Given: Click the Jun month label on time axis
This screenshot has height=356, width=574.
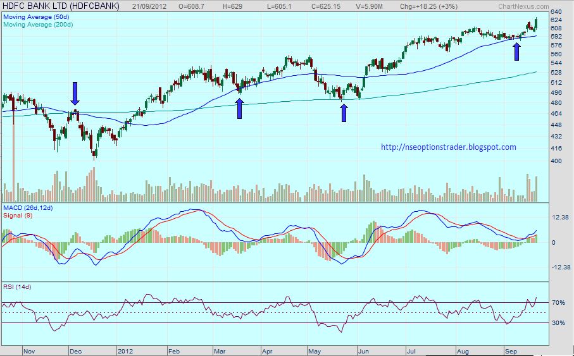Looking at the screenshot, I should [363, 351].
